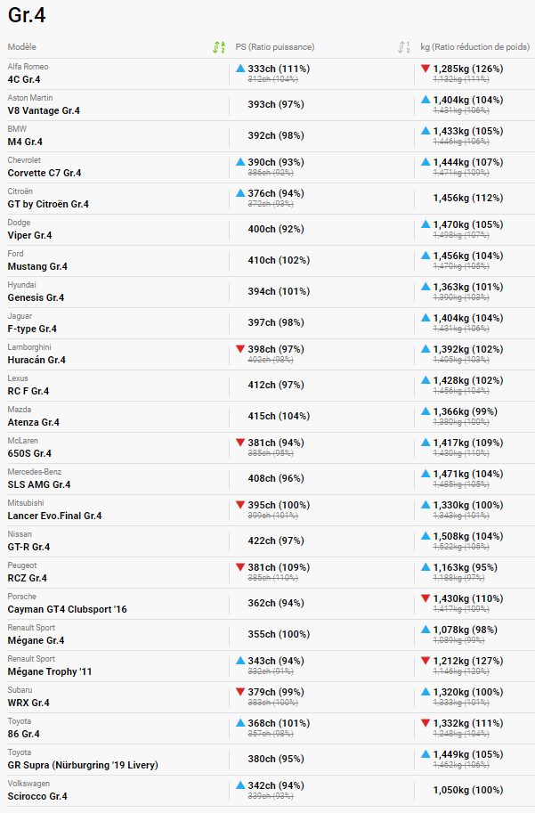
Task: Click the kg (Ratio réduction de poids) header
Action: point(474,47)
